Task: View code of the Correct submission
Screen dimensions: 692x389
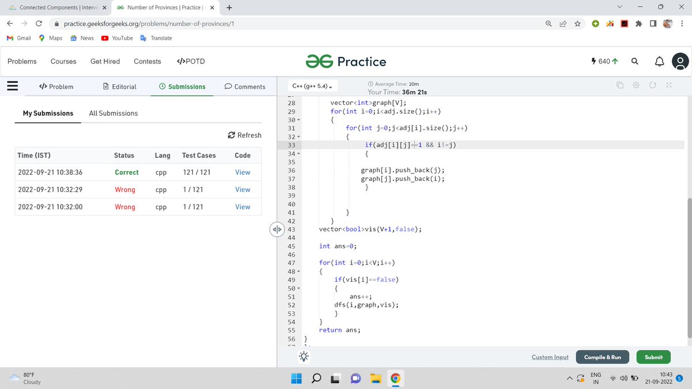Action: (x=243, y=172)
